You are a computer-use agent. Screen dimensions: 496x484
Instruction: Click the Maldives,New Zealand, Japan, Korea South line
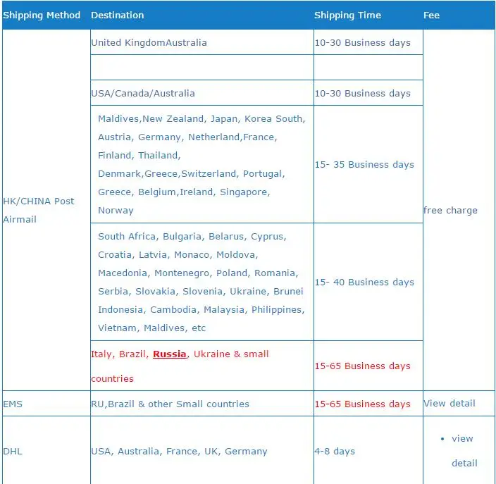(x=201, y=118)
